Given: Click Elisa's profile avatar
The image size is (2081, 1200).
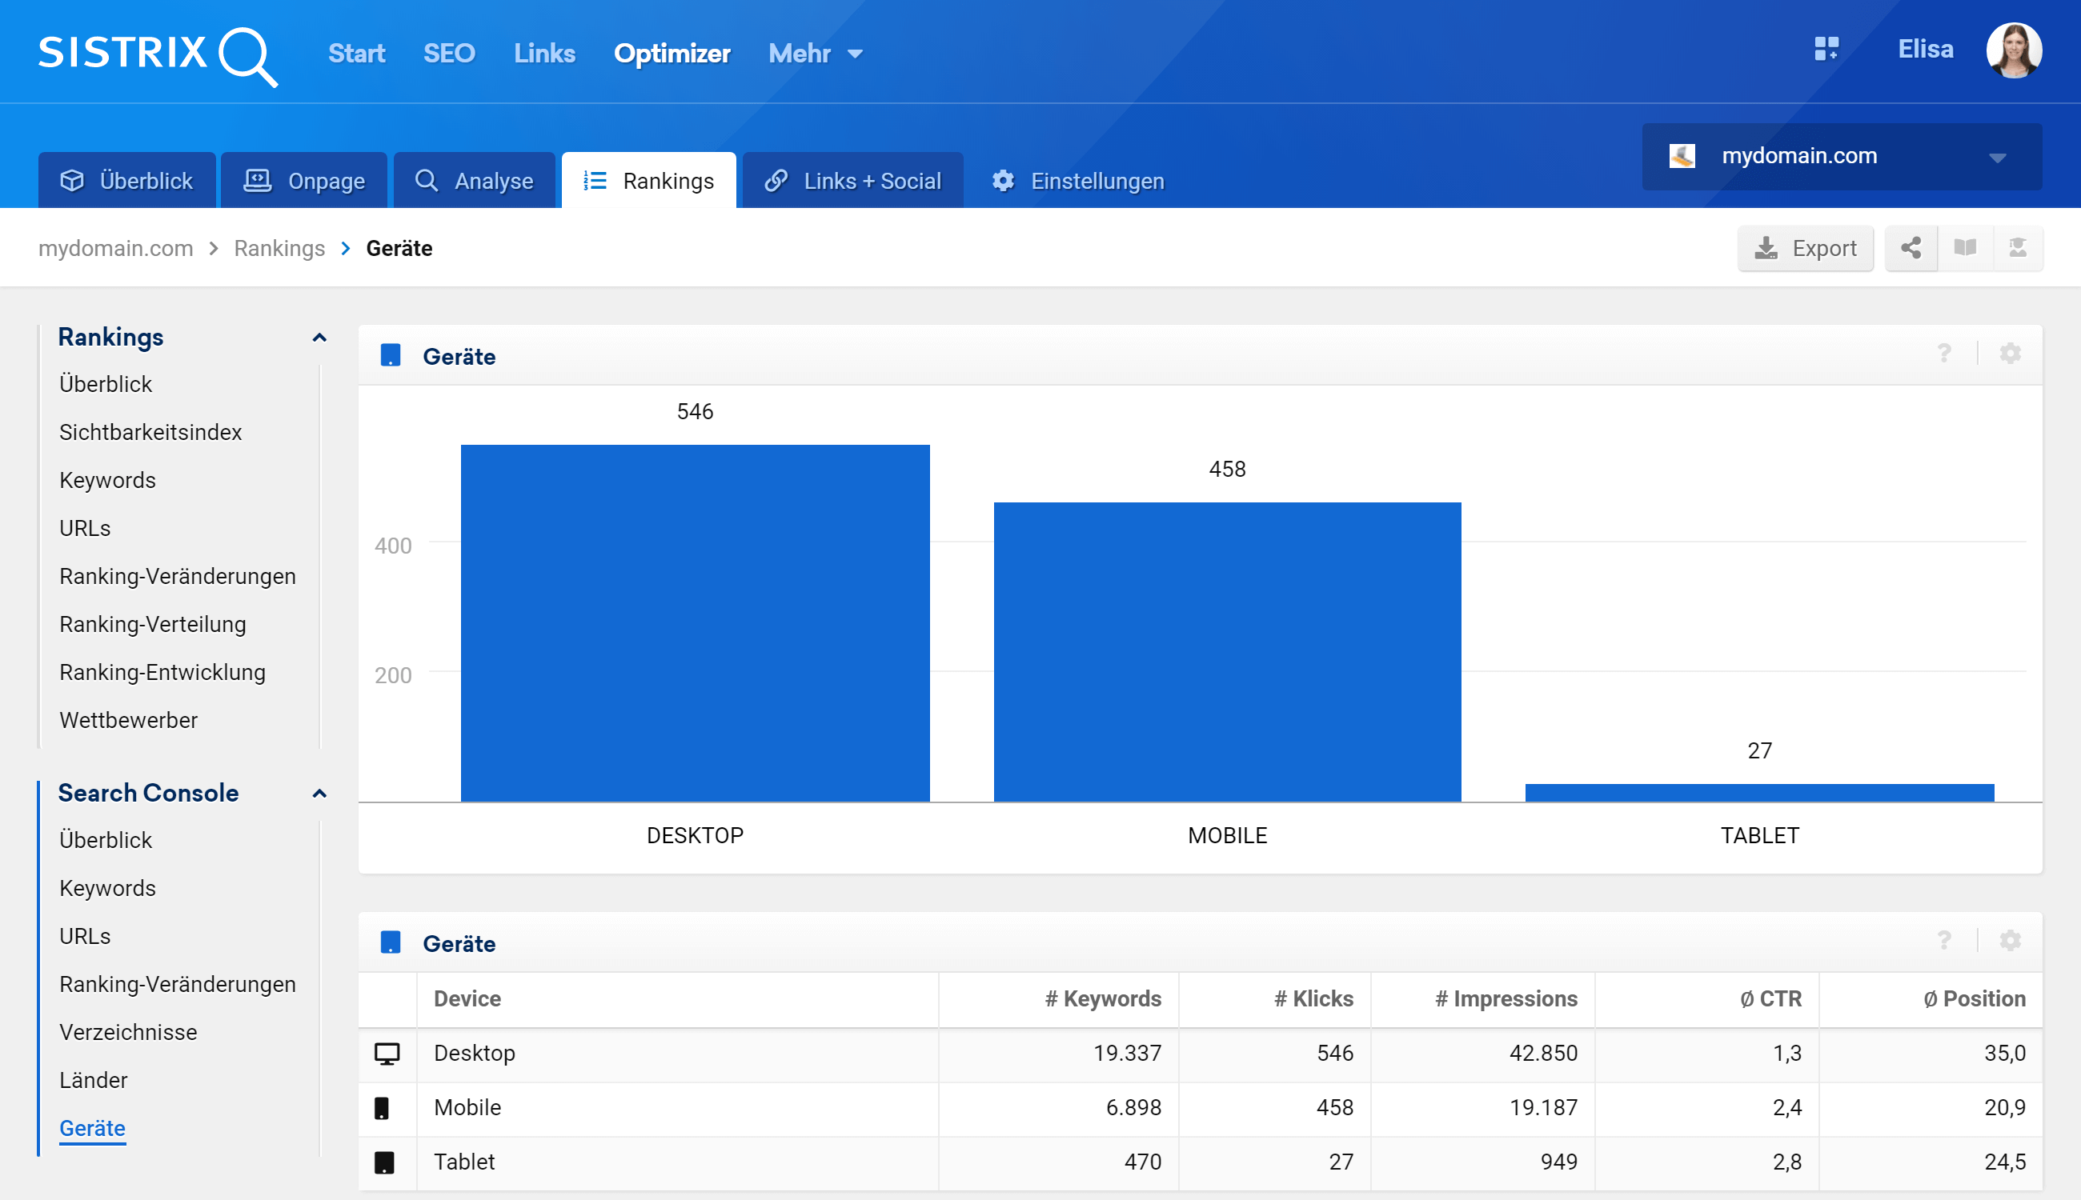Looking at the screenshot, I should tap(2013, 50).
